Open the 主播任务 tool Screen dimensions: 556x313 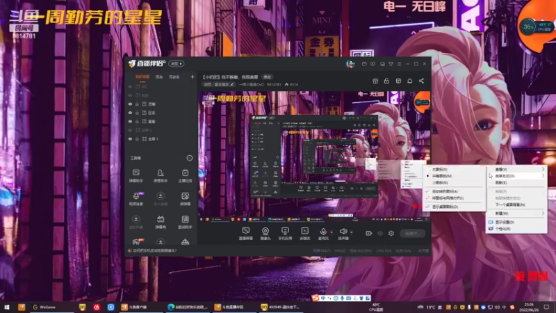(185, 176)
